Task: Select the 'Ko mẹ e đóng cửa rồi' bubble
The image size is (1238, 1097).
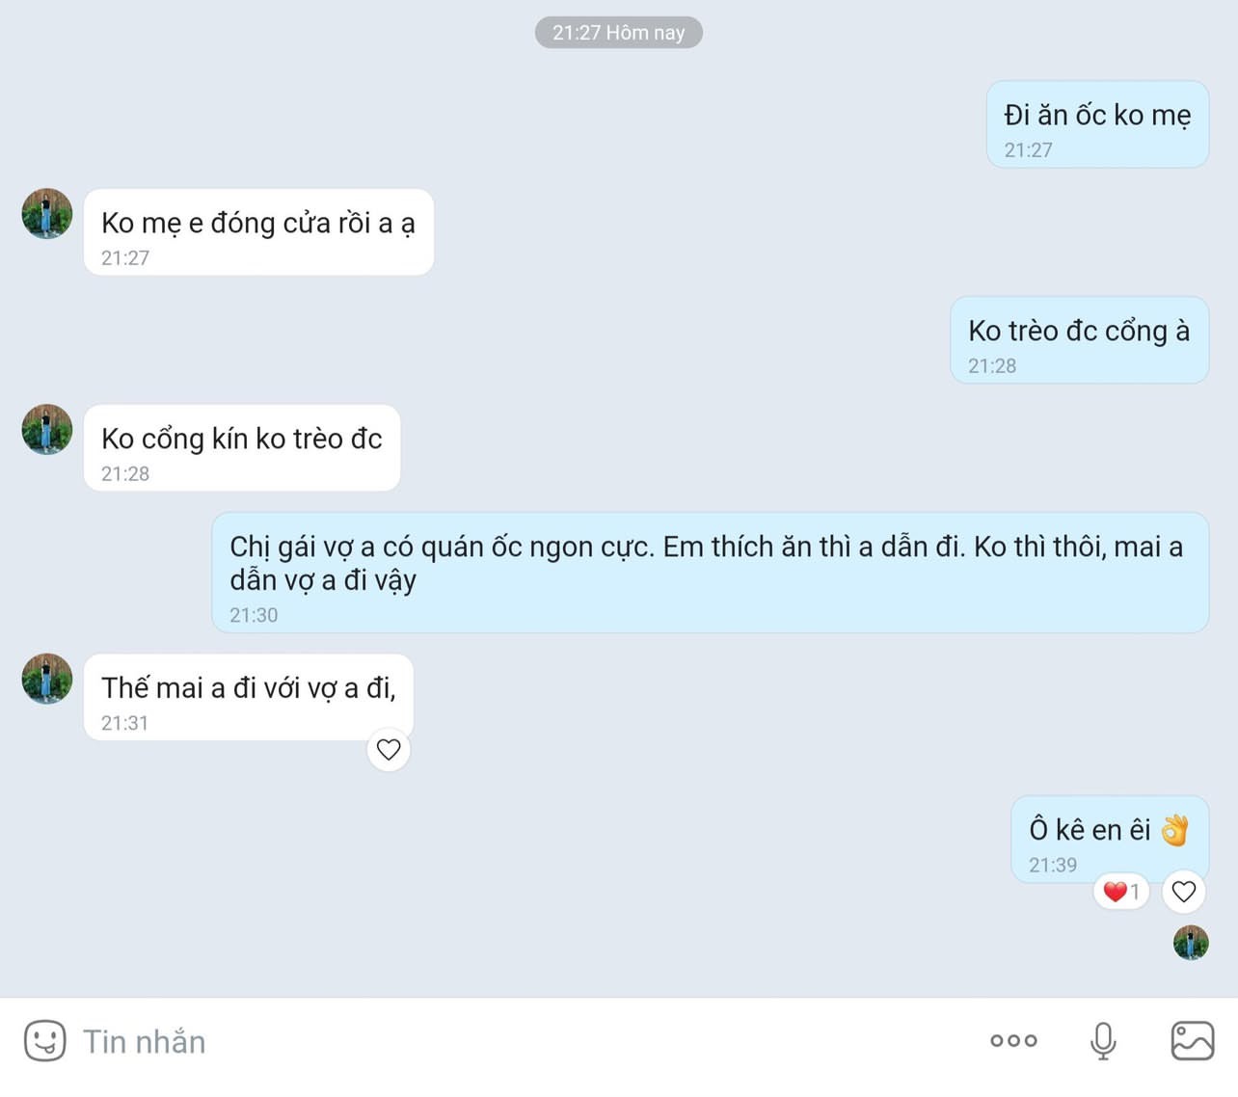Action: tap(258, 232)
